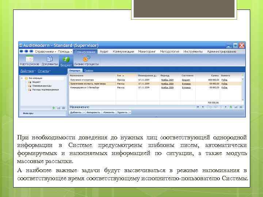263x197 pixels.
Task: Select the Бюджет section icon
Action: pos(66,59)
